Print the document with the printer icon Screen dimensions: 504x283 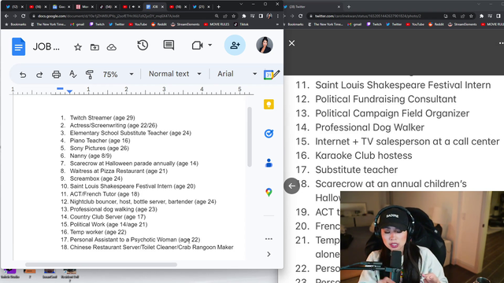pos(56,75)
